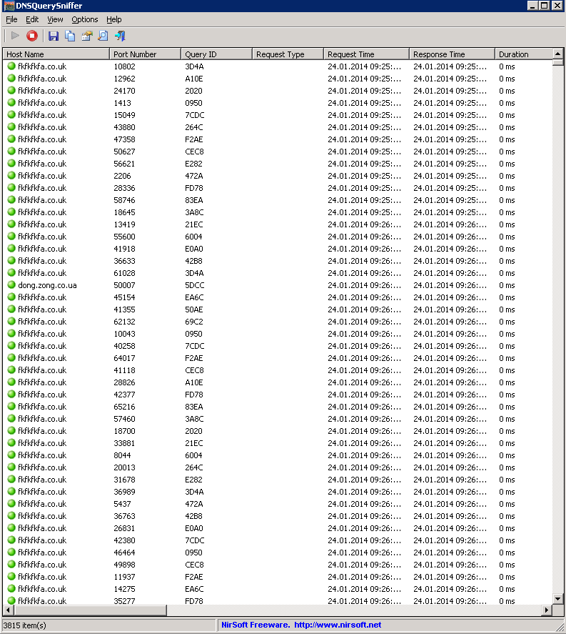Image resolution: width=566 pixels, height=634 pixels.
Task: Click port number 18645 cell
Action: (124, 212)
